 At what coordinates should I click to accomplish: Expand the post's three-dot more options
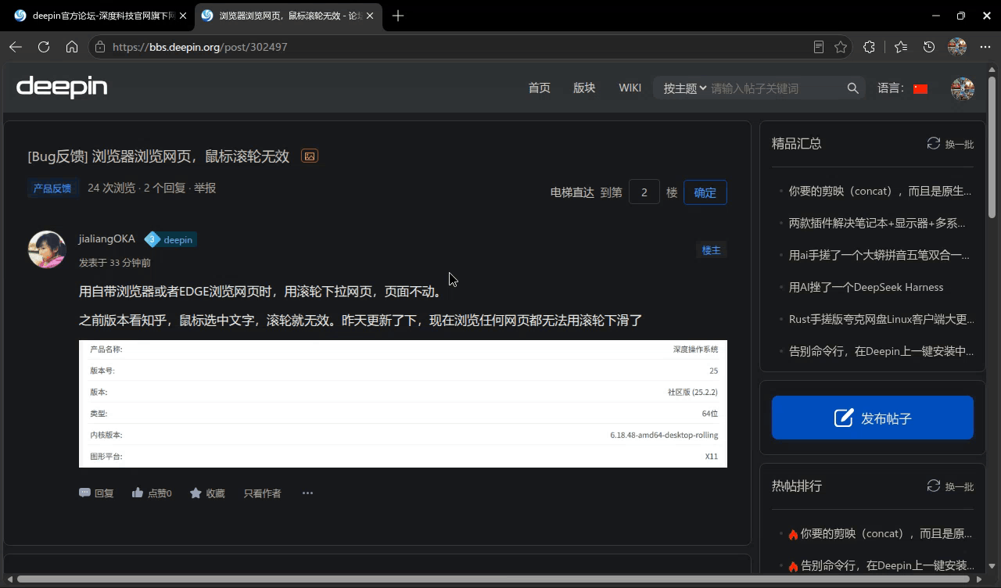tap(307, 493)
